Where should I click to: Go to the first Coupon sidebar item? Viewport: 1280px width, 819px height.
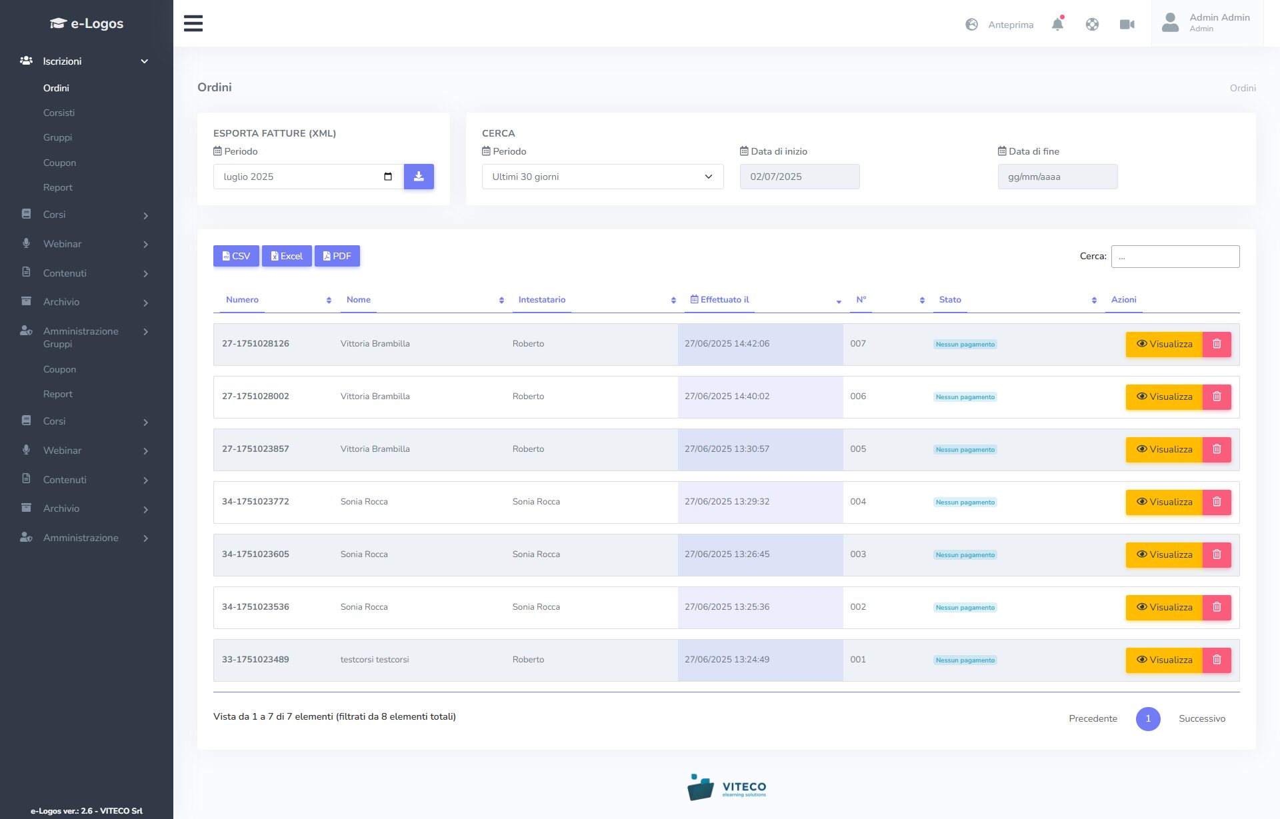(x=59, y=163)
